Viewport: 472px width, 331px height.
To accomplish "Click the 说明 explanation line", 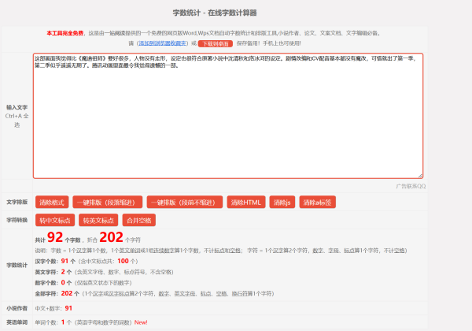I will [221, 251].
